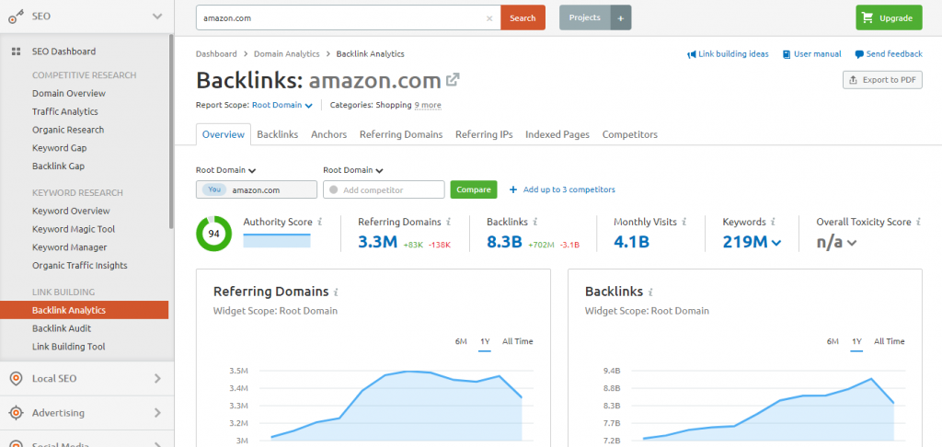Go to Domain Analytics breadcrumb
Image resolution: width=942 pixels, height=447 pixels.
287,54
